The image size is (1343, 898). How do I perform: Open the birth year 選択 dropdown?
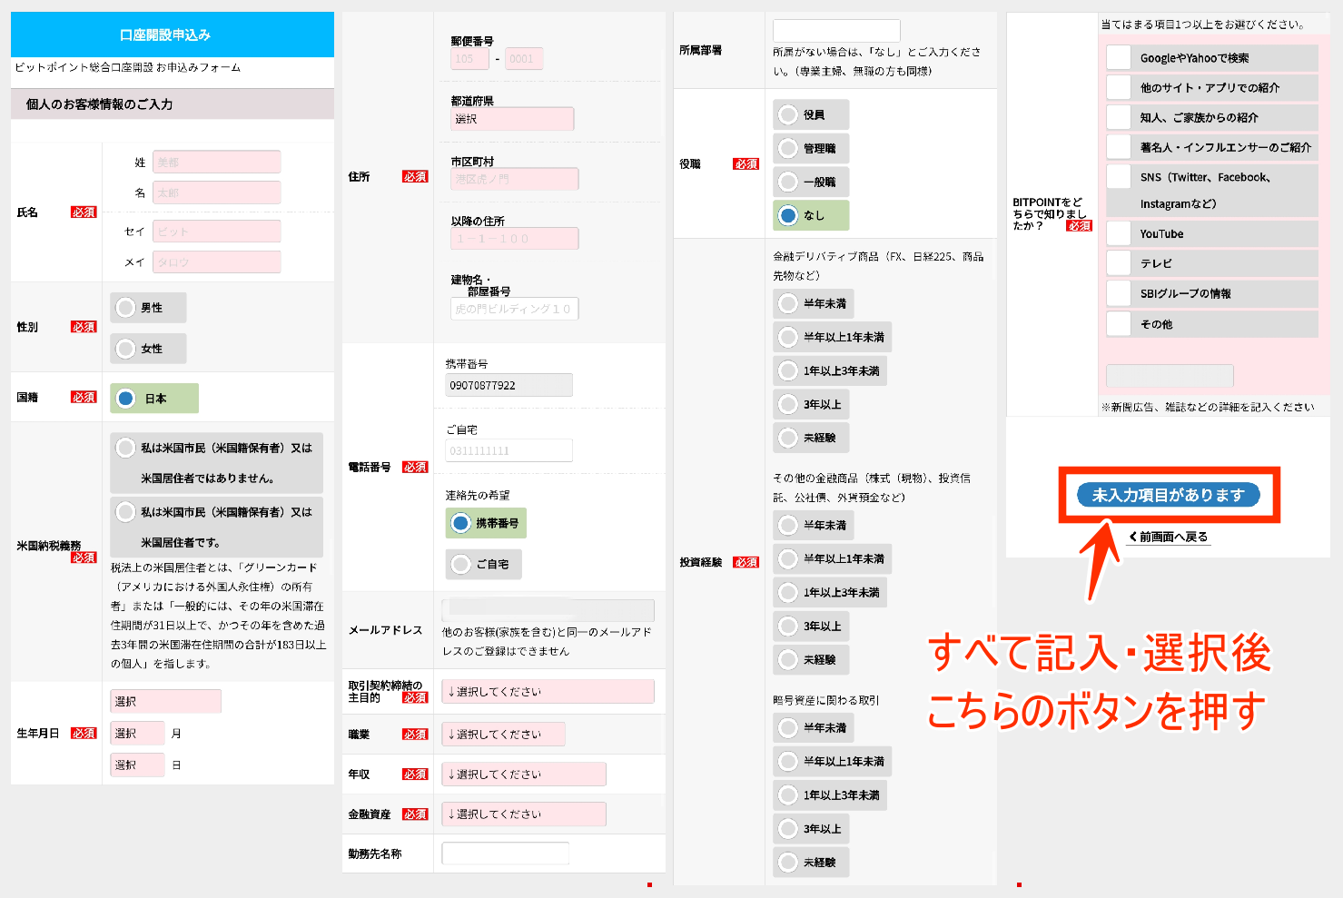pyautogui.click(x=164, y=701)
